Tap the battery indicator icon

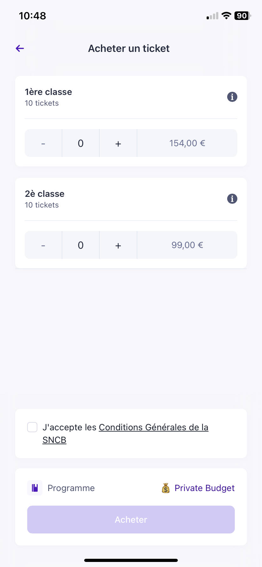click(242, 16)
